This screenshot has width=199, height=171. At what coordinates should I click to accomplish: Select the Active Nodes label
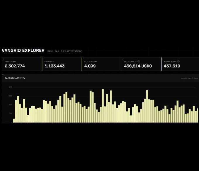[x=170, y=61]
